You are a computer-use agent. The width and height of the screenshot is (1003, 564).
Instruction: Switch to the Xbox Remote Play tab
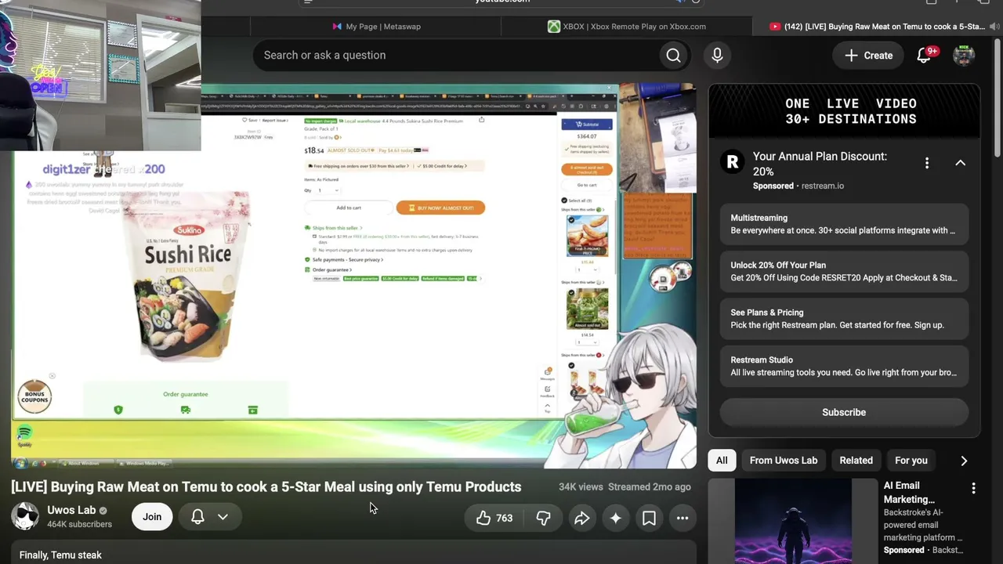coord(627,27)
